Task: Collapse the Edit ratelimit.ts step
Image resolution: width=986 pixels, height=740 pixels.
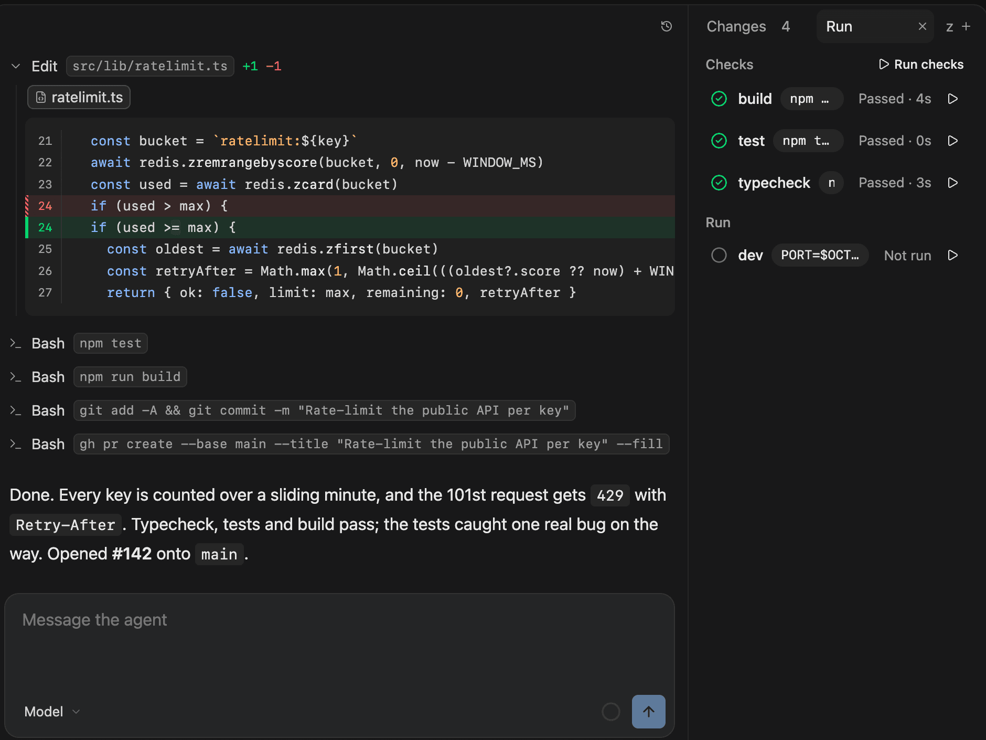Action: point(16,66)
